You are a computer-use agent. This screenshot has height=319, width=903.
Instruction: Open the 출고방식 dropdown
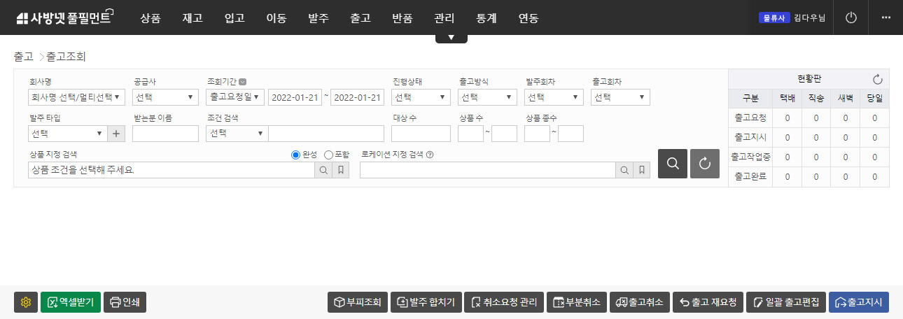487,97
